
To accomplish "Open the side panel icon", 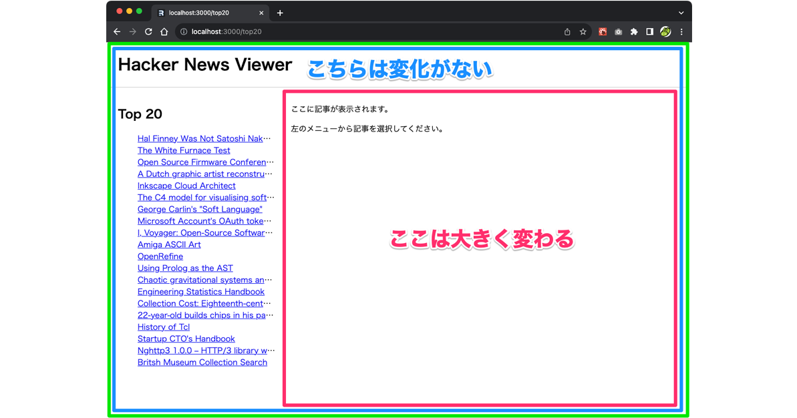I will pyautogui.click(x=649, y=31).
